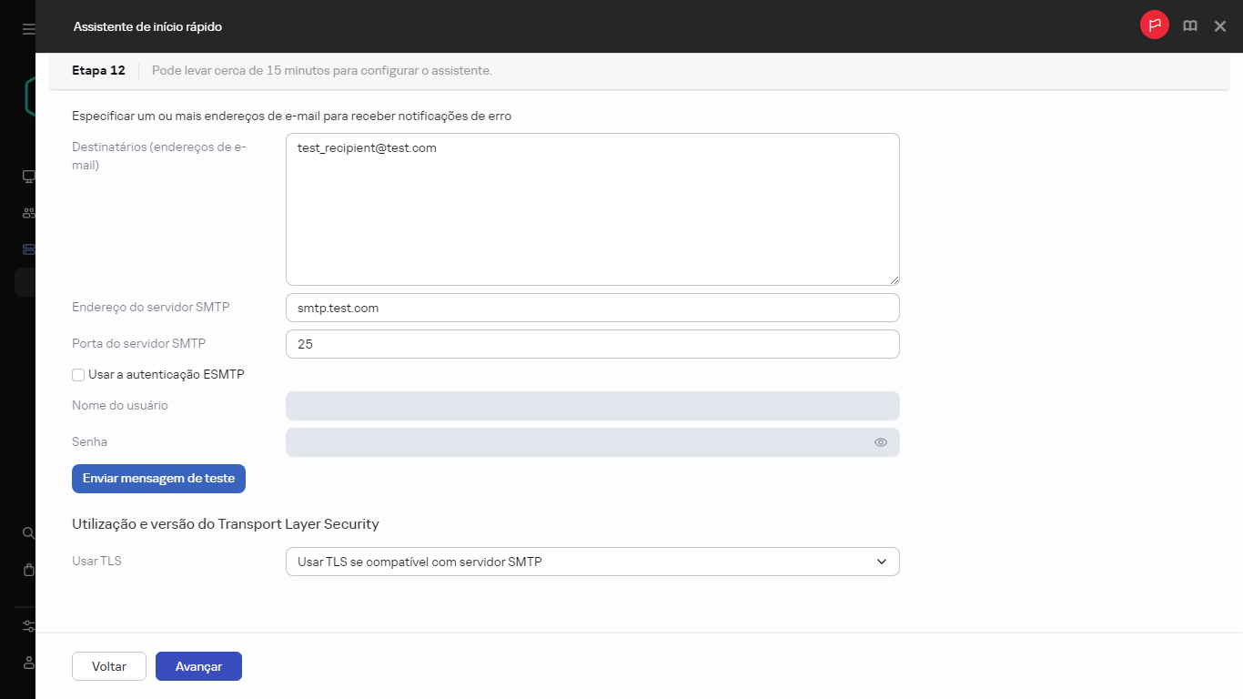Click the SMTP server port field
The height and width of the screenshot is (699, 1243).
point(591,344)
